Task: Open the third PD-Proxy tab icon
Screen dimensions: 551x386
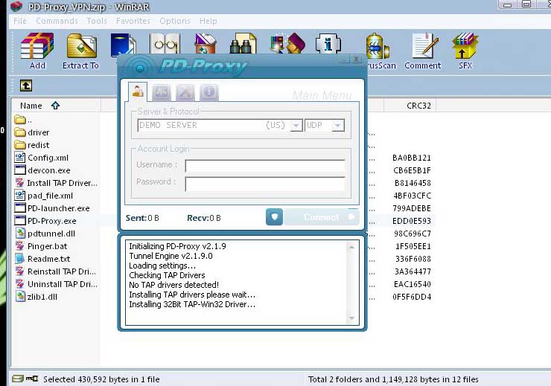Action: pyautogui.click(x=185, y=92)
